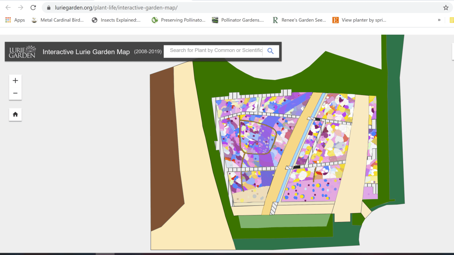Click the magnifying glass search button
The image size is (454, 255).
click(270, 51)
